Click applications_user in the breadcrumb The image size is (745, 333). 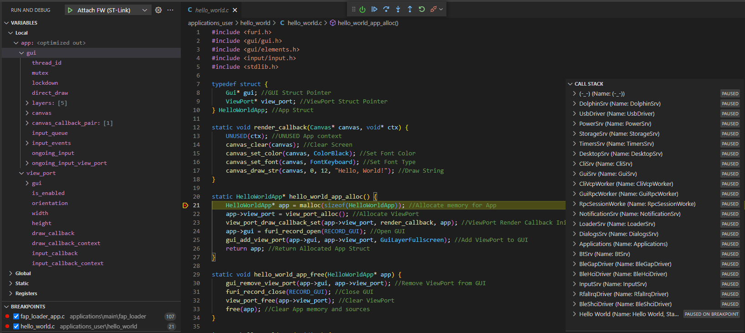click(210, 23)
